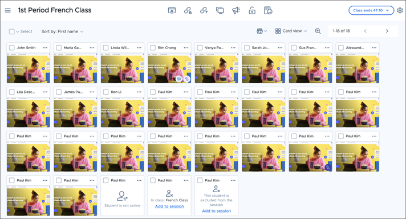Image resolution: width=406 pixels, height=219 pixels.
Task: Open Linda Wil... card's three-dot menu
Action: (x=139, y=48)
